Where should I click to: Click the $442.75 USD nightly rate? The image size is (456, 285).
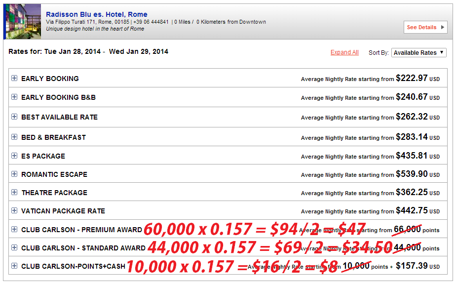point(418,210)
